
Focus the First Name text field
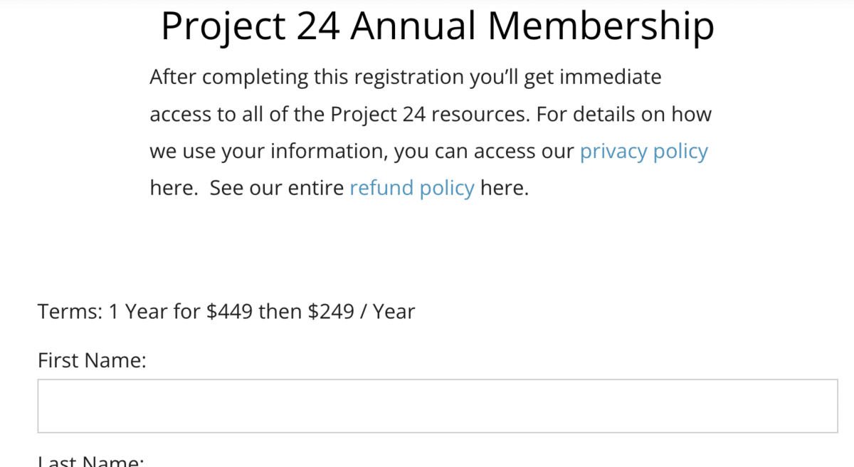(437, 406)
